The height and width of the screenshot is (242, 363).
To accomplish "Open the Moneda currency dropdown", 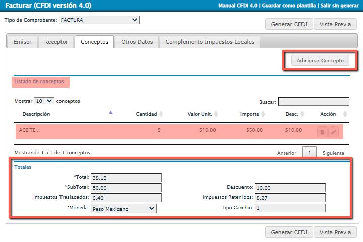I will 124,208.
